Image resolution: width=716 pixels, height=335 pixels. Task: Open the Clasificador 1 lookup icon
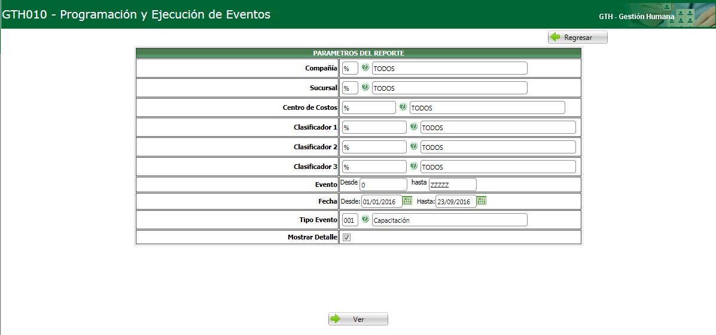point(414,126)
